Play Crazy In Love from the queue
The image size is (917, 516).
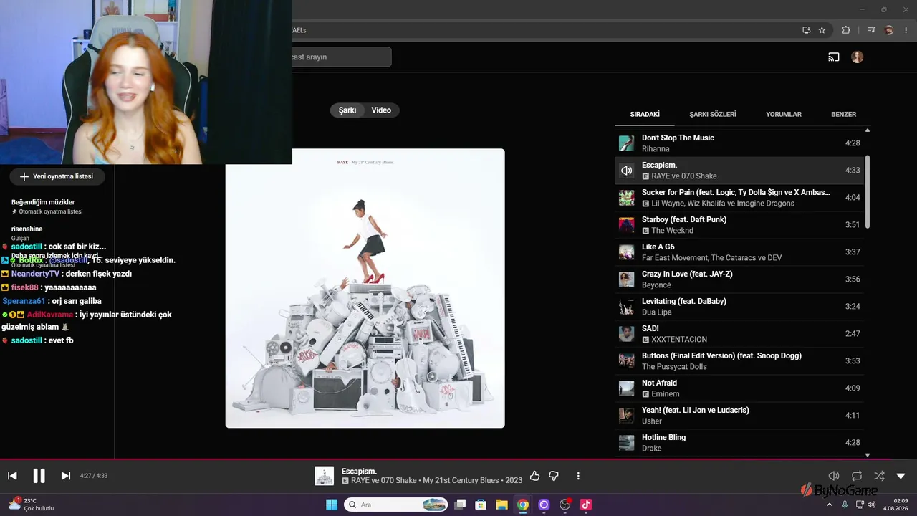739,279
